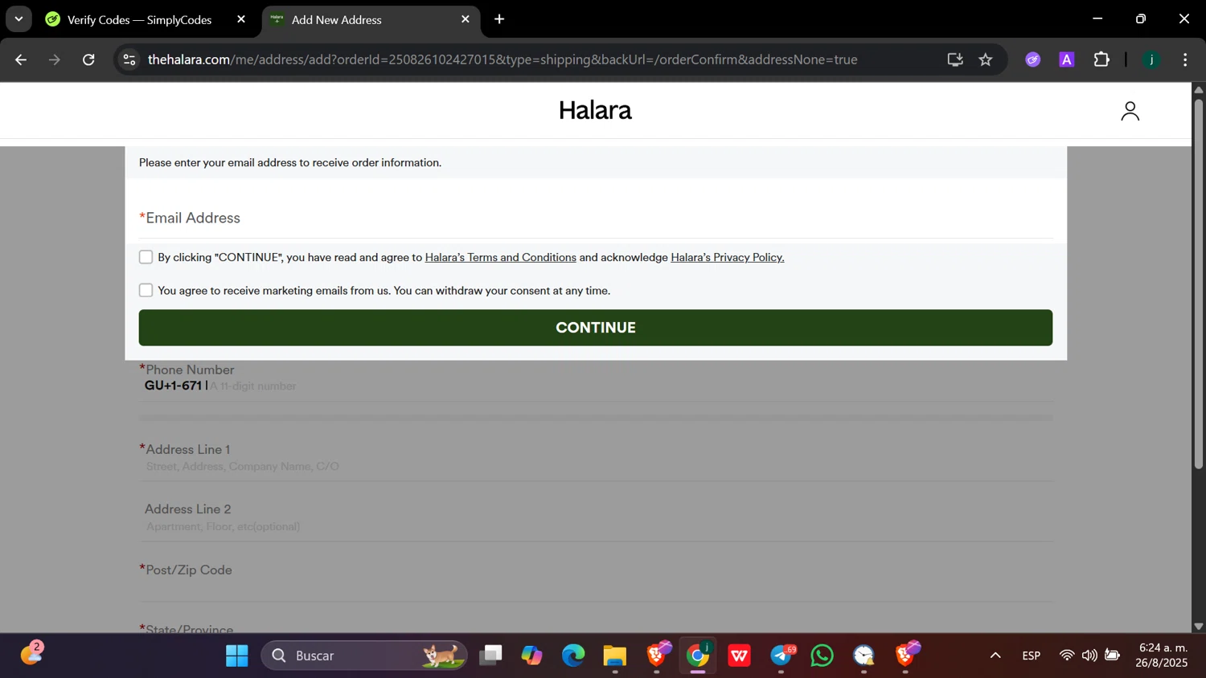Open Microsoft Edge from the taskbar
This screenshot has height=678, width=1206.
(573, 656)
